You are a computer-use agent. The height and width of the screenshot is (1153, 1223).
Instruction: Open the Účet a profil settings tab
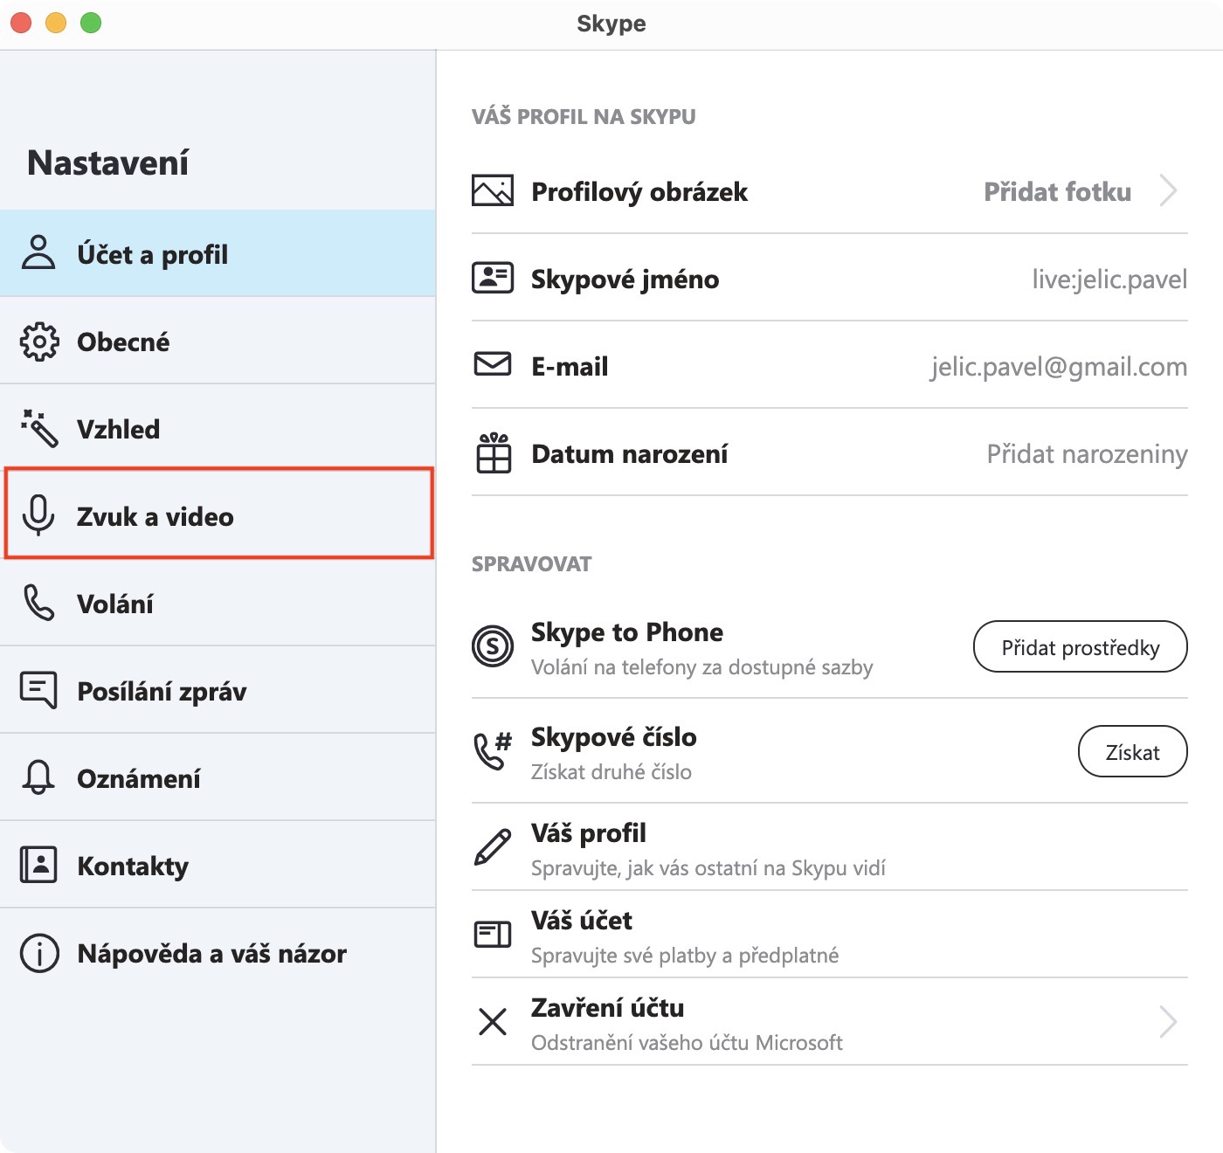point(152,254)
